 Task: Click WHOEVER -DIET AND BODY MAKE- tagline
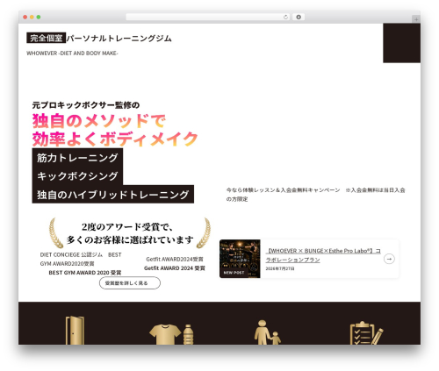72,54
